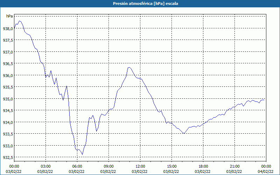Select the 937,5 y-axis value
This screenshot has width=280, height=175.
(8, 40)
